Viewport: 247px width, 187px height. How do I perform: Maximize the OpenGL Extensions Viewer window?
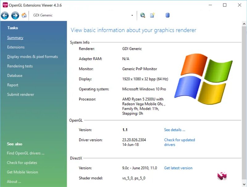pos(225,5)
